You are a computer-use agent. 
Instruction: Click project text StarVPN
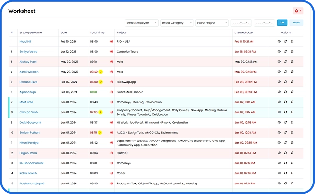click(x=122, y=153)
